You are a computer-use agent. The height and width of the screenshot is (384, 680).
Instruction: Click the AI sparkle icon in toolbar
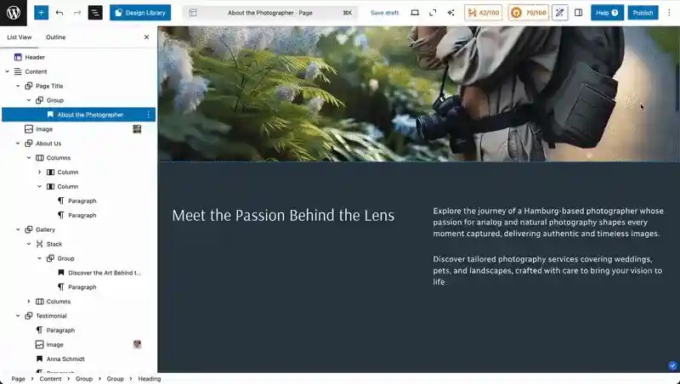[x=450, y=13]
